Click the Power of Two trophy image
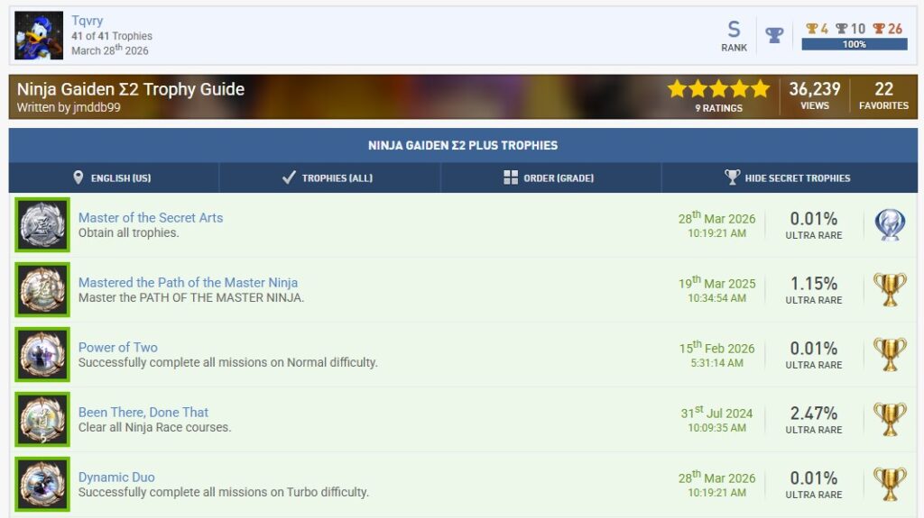The image size is (924, 518). coord(42,355)
